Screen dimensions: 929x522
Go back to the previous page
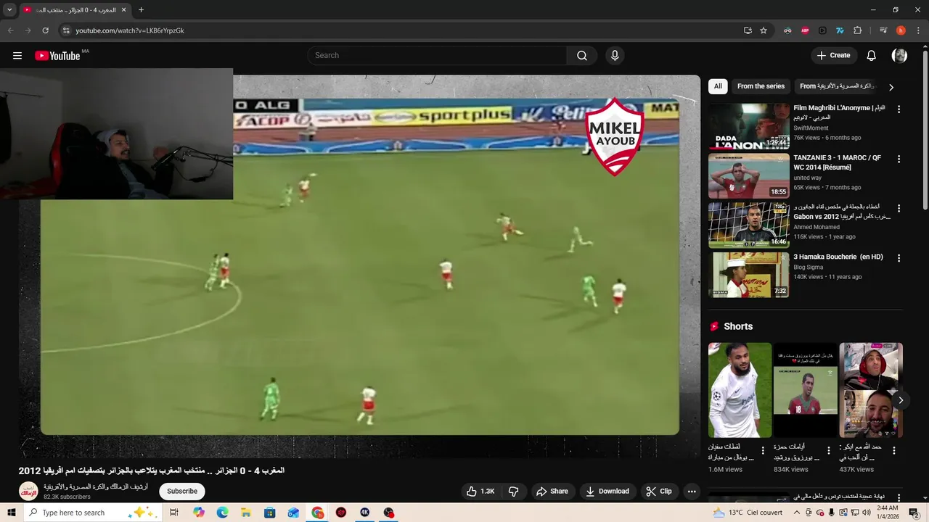(x=10, y=30)
